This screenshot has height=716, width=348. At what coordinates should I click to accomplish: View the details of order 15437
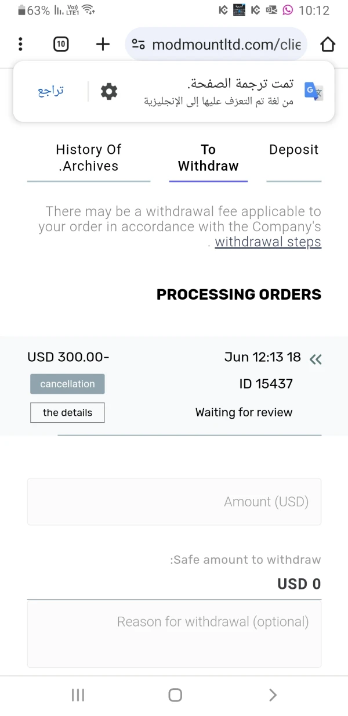[x=67, y=413]
